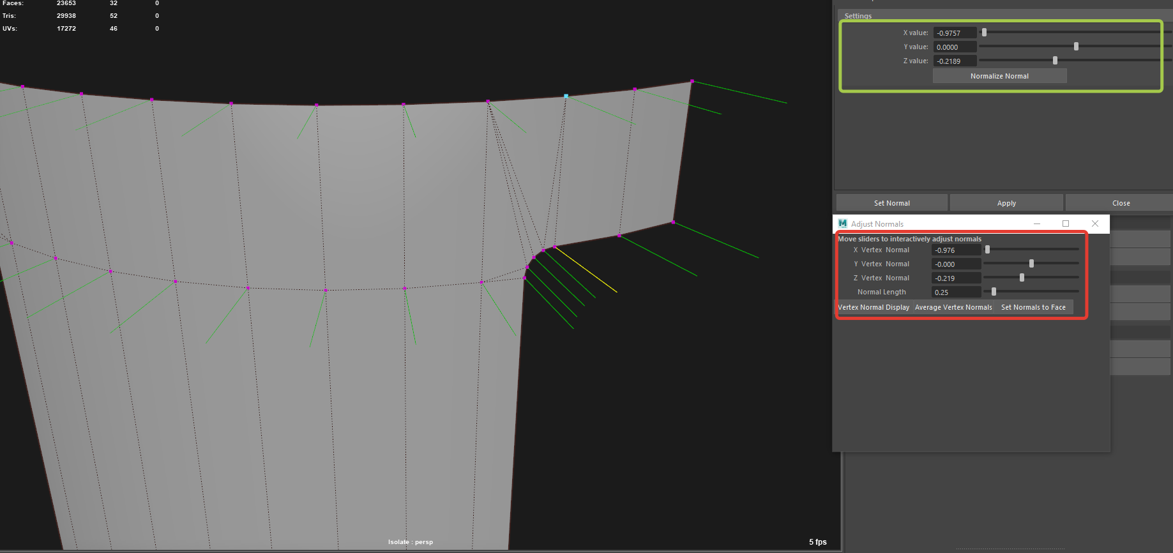The image size is (1173, 553).
Task: Click the X Vertex Normal input field
Action: point(956,250)
